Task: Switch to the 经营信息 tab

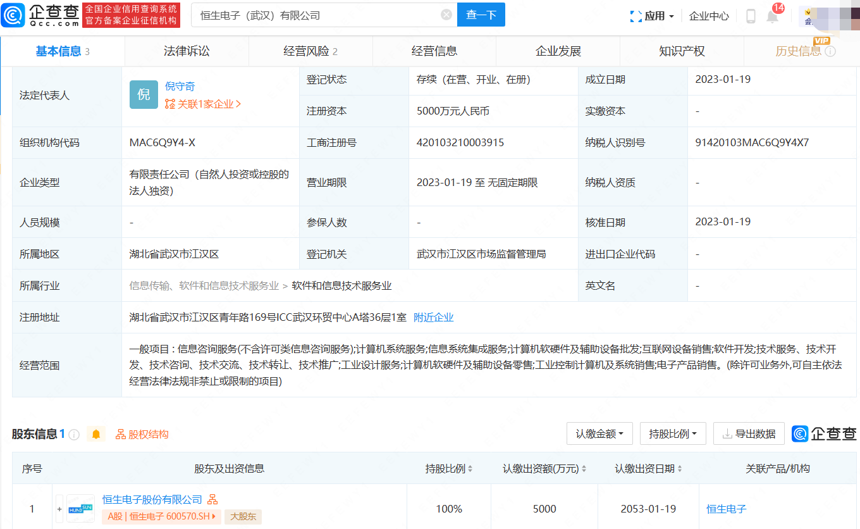Action: (x=434, y=51)
